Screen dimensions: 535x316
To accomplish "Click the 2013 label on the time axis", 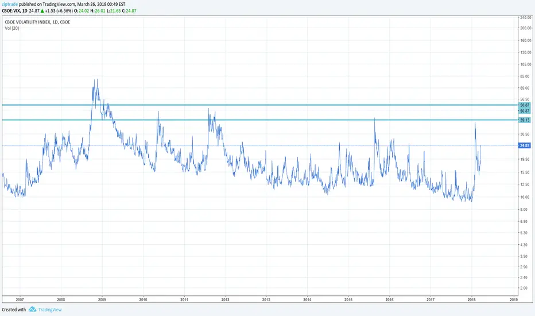I will coord(266,299).
